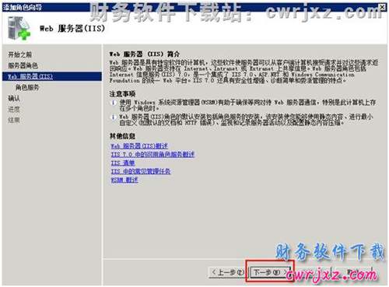Open IIS 清单 link

123,163
